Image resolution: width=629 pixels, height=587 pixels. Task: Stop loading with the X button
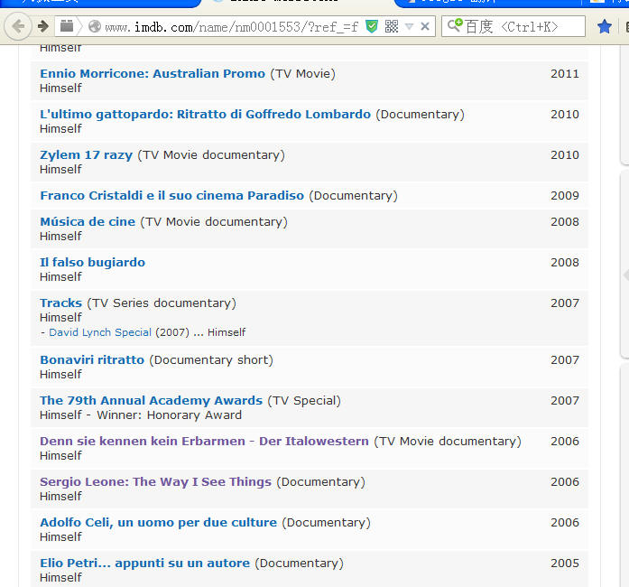pos(425,27)
